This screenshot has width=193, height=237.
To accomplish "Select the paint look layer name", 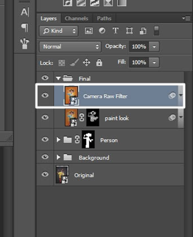I will click(117, 118).
